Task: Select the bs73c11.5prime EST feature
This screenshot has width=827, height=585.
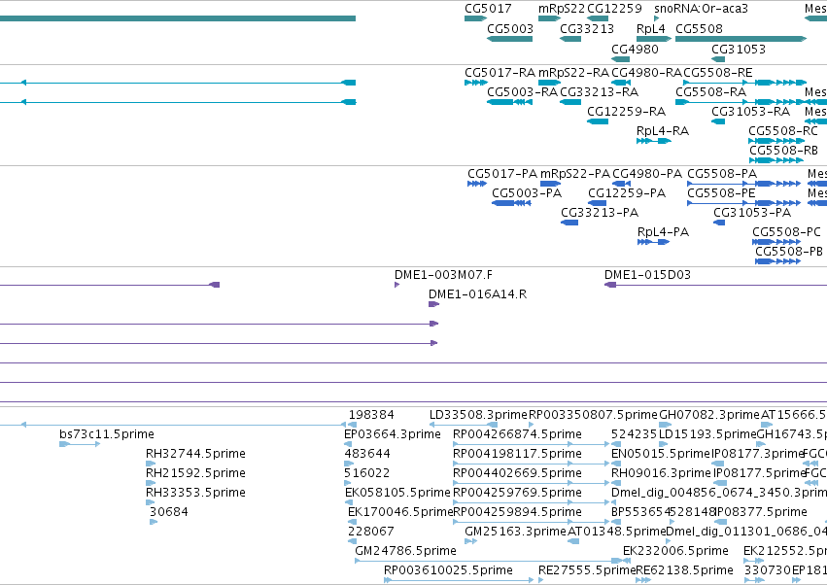Action: (x=80, y=444)
